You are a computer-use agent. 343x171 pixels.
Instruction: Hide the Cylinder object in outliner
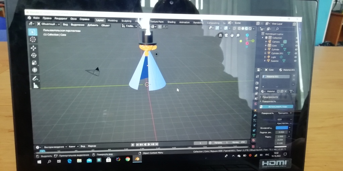point(296,49)
